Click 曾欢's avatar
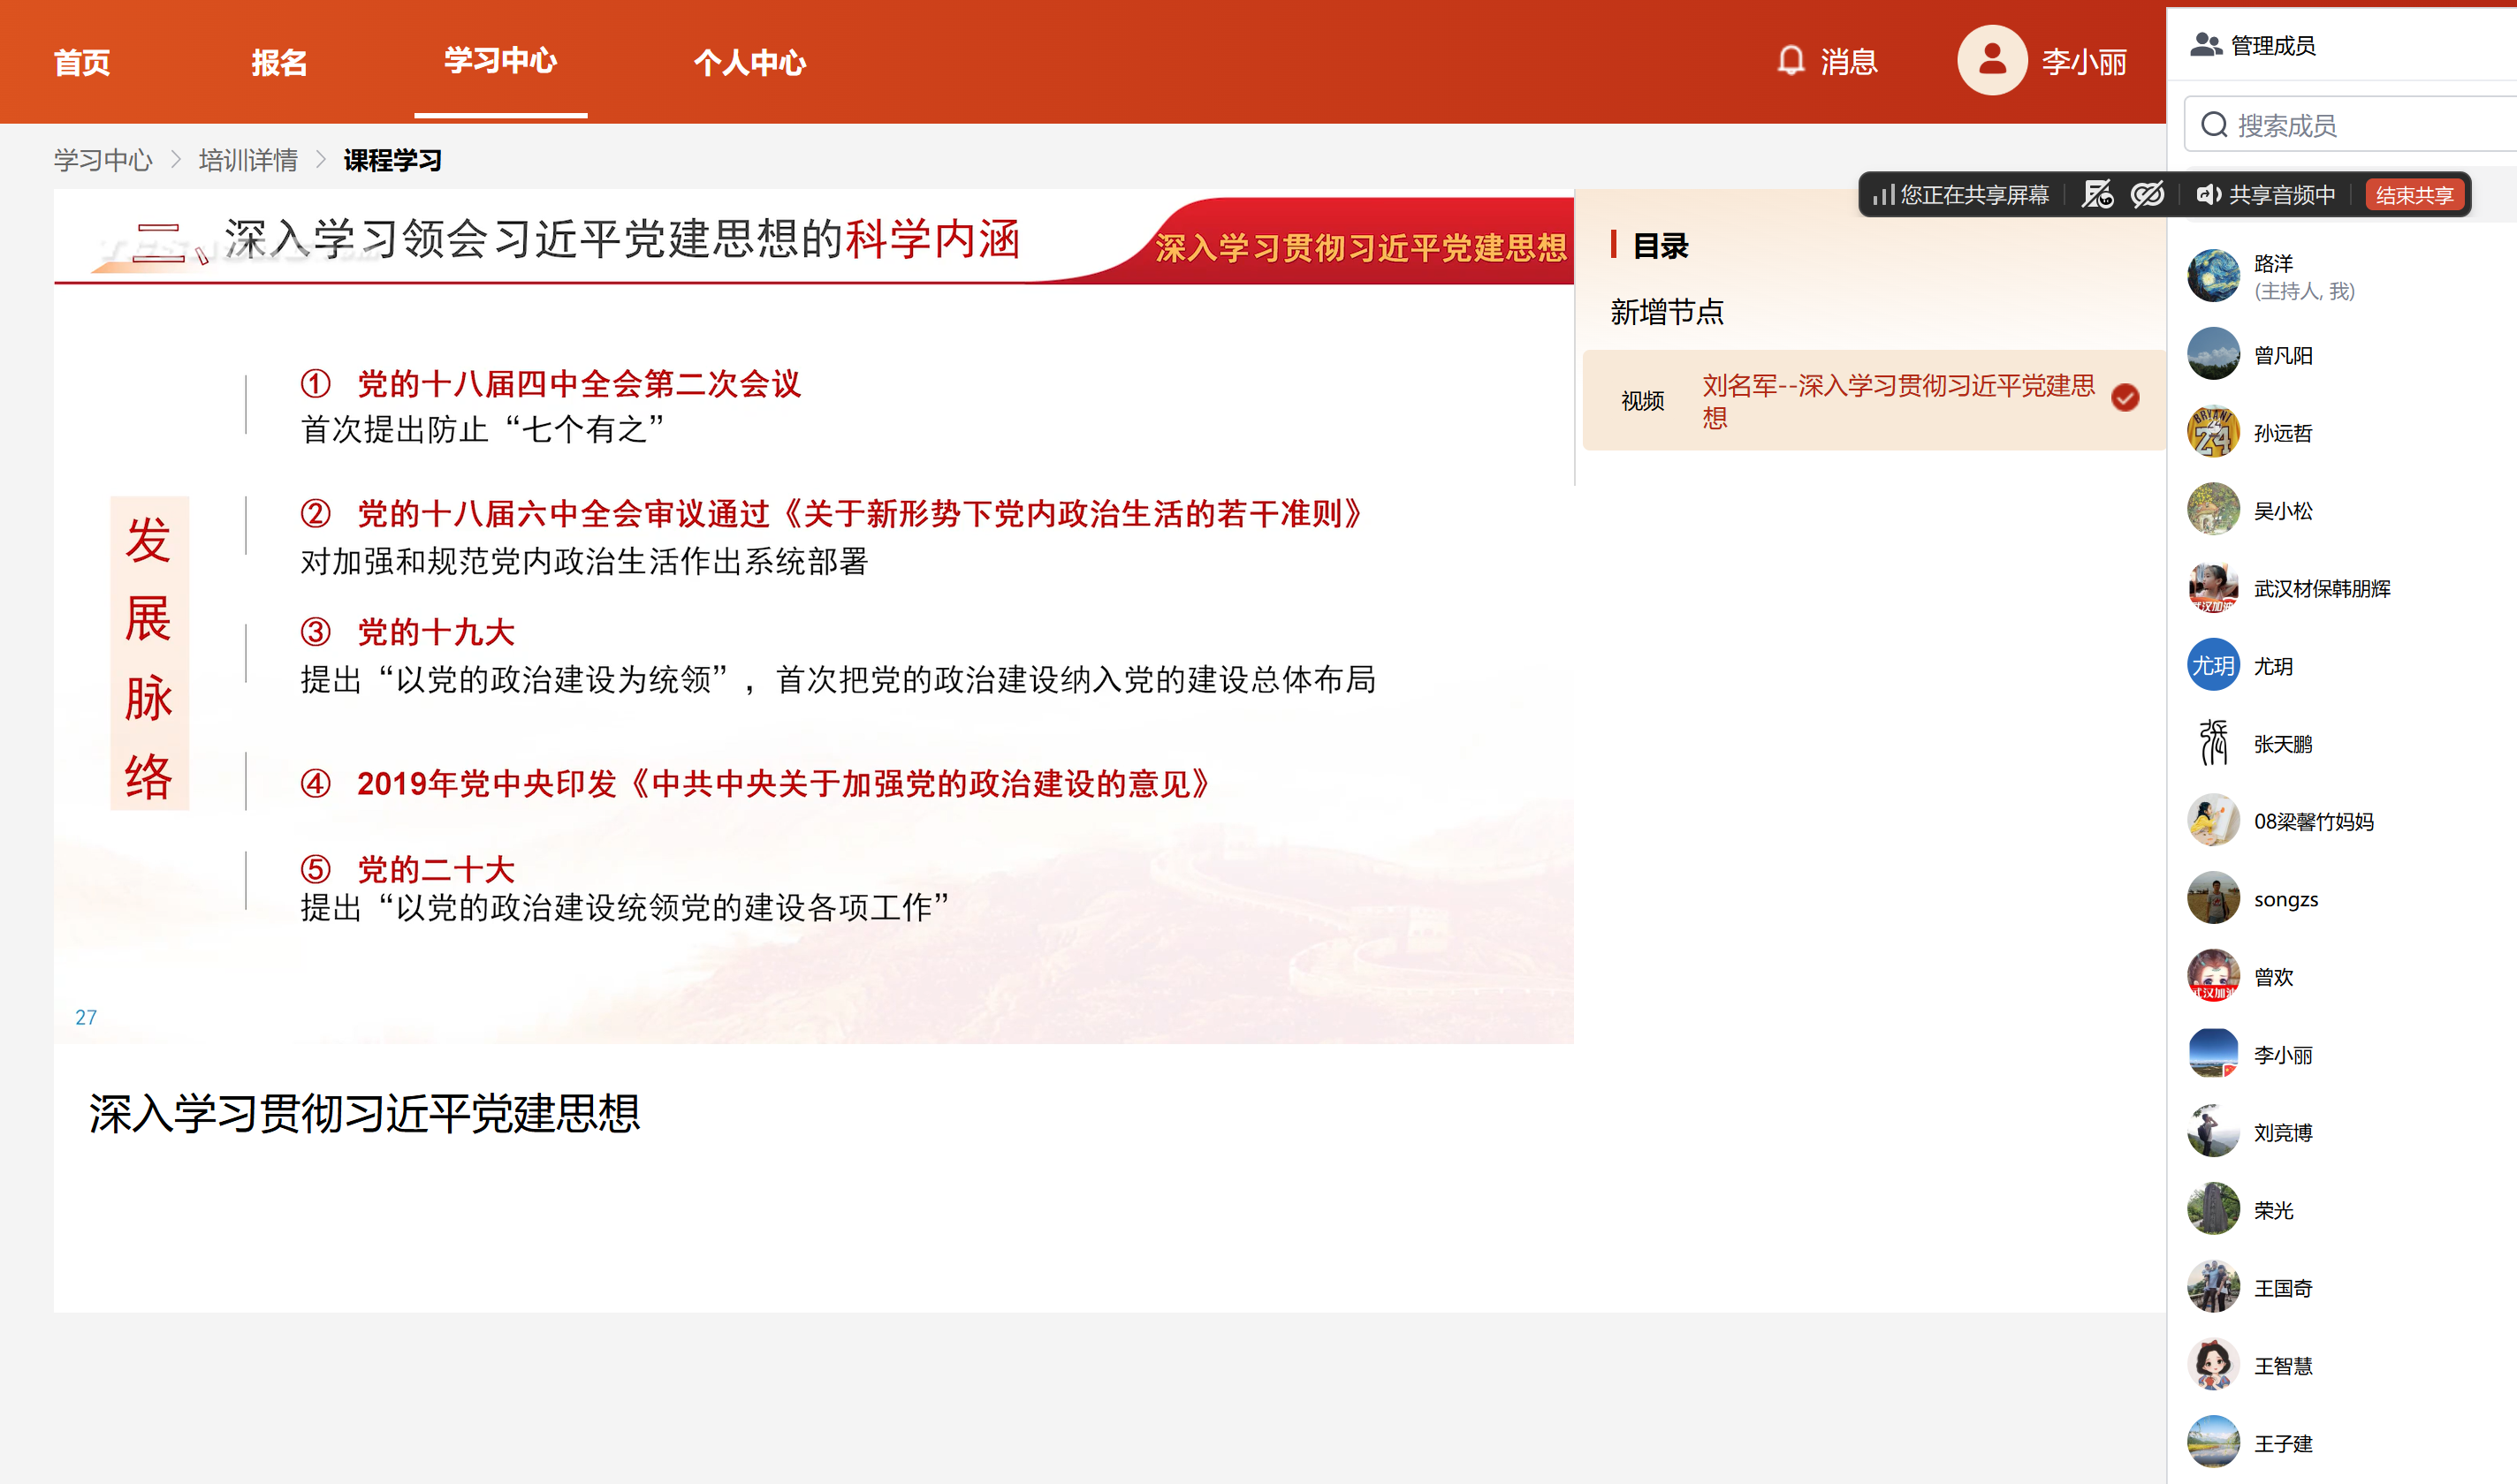 [2213, 976]
